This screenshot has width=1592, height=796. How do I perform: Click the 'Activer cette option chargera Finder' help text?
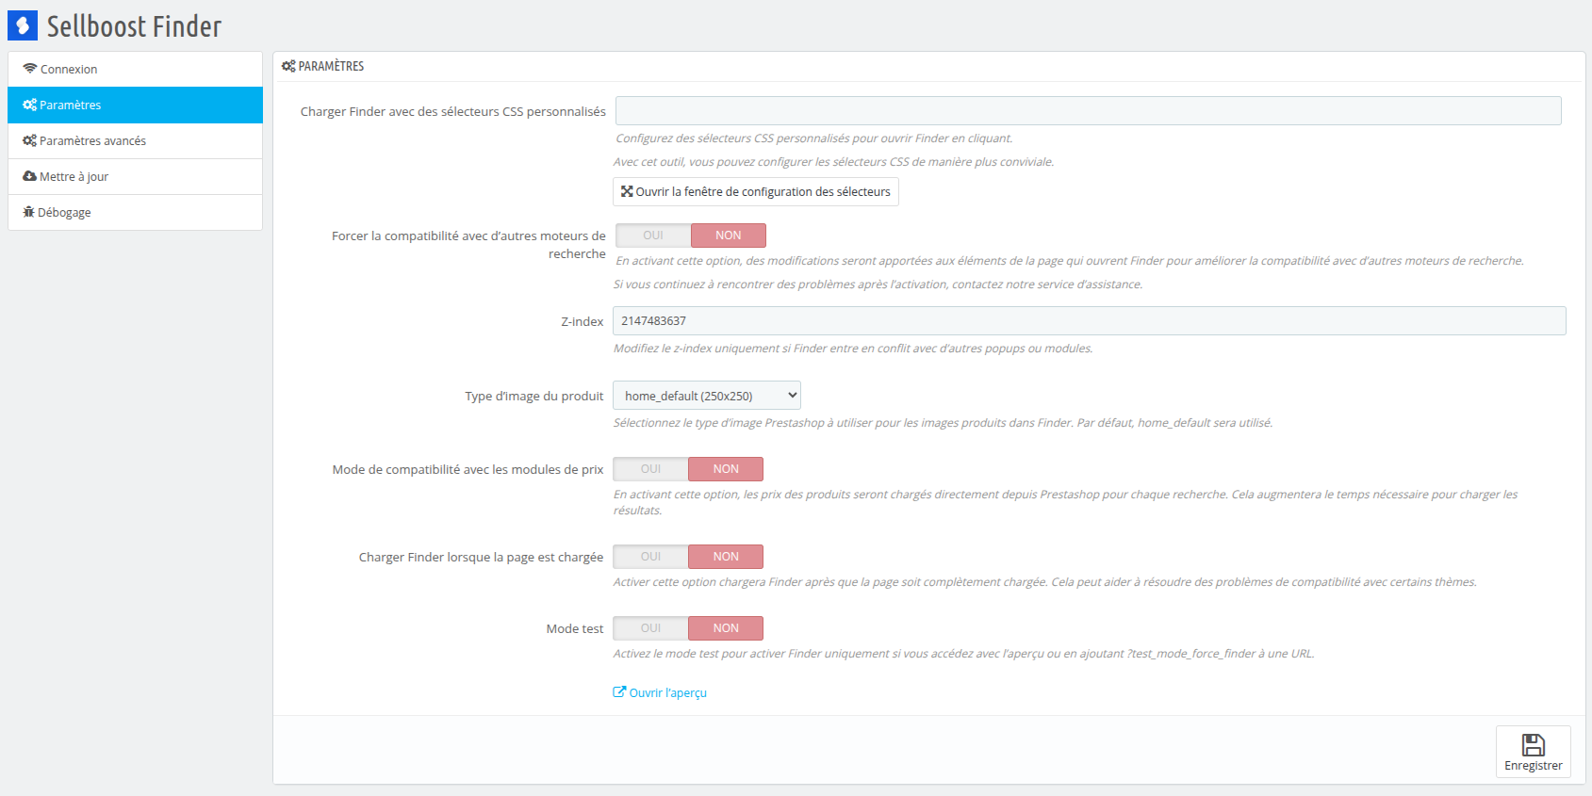[x=1044, y=582]
